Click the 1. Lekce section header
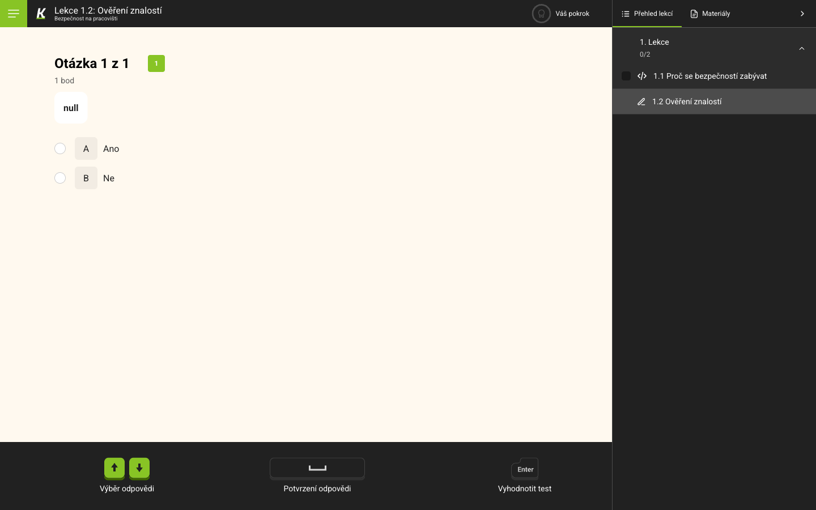The height and width of the screenshot is (510, 816). (x=714, y=48)
